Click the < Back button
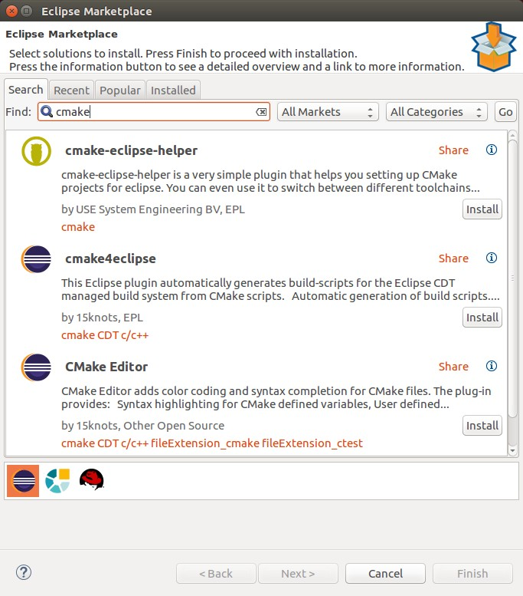Viewport: 523px width, 596px height. [216, 573]
